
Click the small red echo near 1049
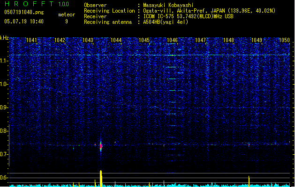[x=249, y=145]
